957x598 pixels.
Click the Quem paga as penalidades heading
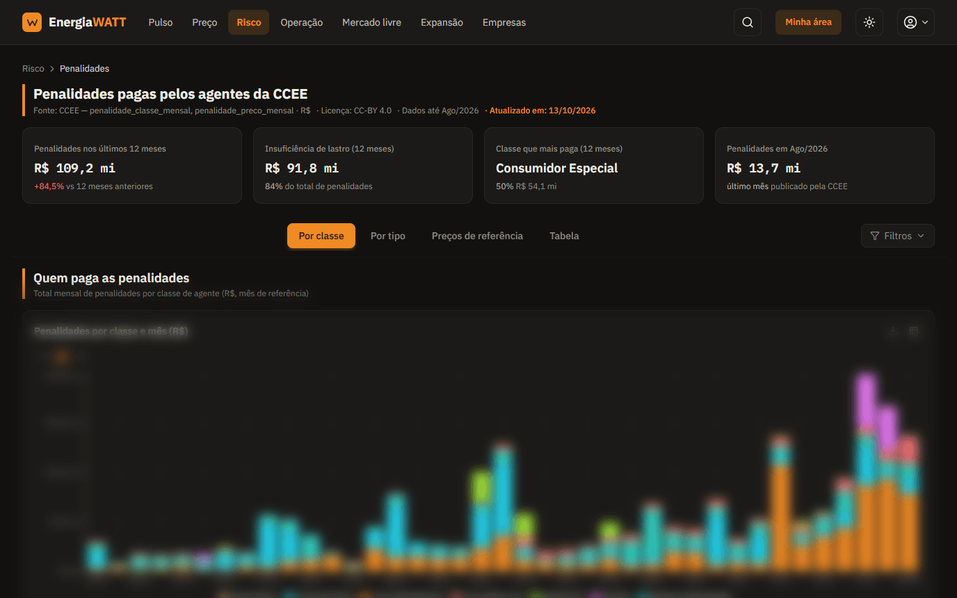coord(111,278)
